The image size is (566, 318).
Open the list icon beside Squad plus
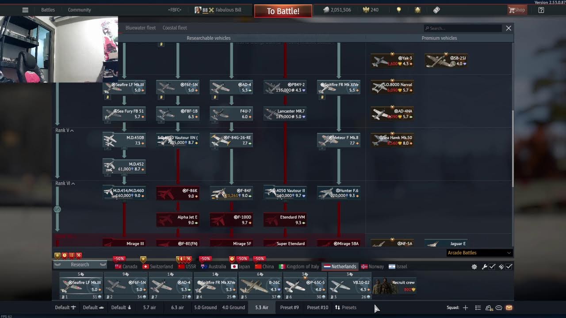point(478,307)
